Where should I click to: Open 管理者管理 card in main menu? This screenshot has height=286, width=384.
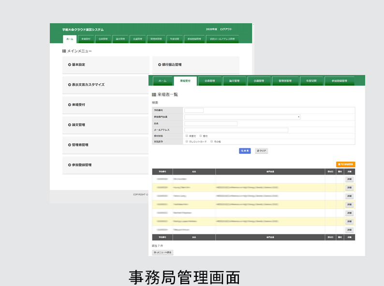(105, 145)
